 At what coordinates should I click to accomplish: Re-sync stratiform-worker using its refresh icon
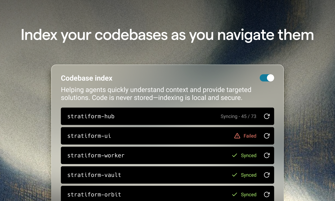[x=267, y=156]
